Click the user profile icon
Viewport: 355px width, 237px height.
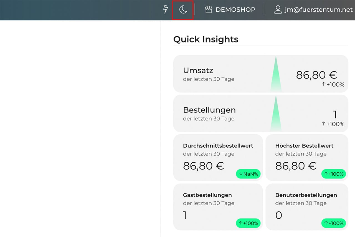[278, 10]
